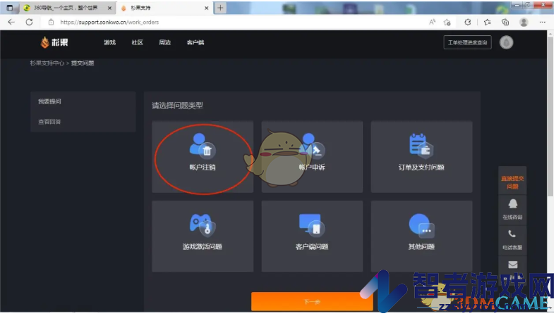Viewport: 556px width, 316px height.
Task: Click the orange 下一步 next button
Action: point(312,301)
